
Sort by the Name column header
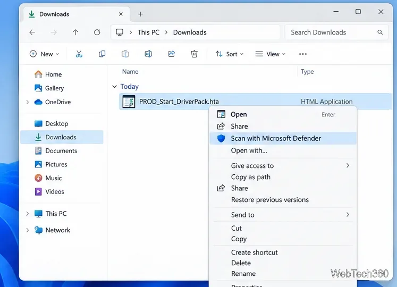click(130, 72)
